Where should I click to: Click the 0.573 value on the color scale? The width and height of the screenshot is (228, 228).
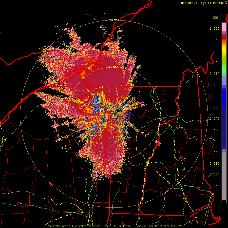tap(215, 119)
